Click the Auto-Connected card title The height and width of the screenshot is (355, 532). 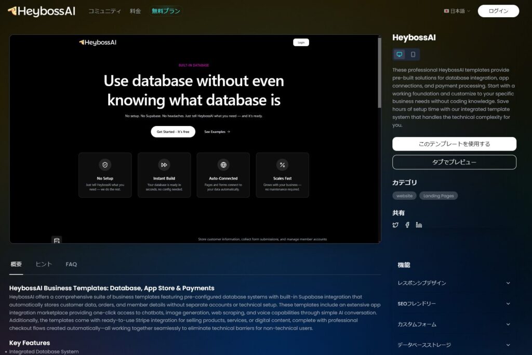(223, 179)
